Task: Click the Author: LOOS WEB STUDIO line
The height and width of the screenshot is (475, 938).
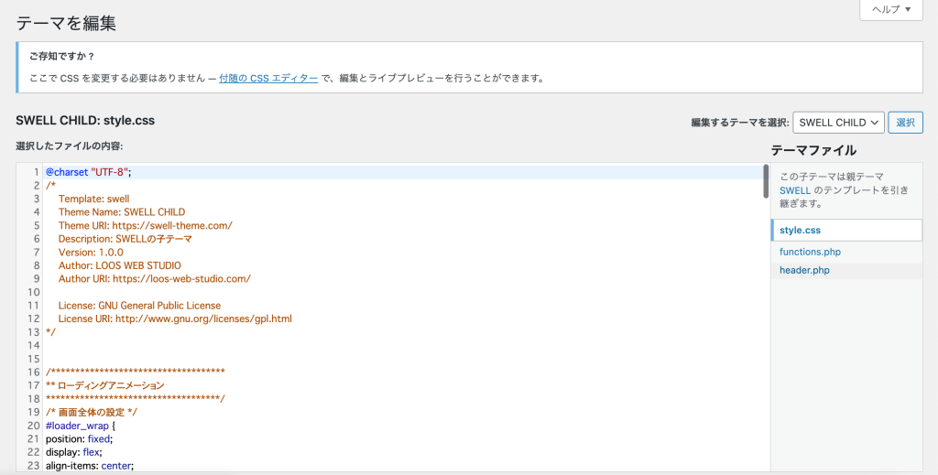Action: coord(120,265)
